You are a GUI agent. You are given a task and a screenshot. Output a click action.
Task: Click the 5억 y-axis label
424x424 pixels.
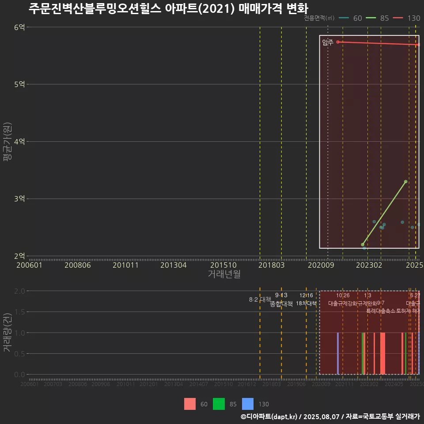(19, 84)
